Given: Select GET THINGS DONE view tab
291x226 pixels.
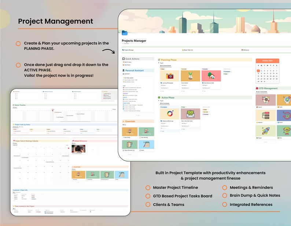Looking at the screenshot, I should (262, 92).
